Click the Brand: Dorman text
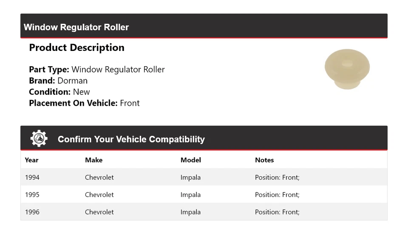Image resolution: width=408 pixels, height=234 pixels. coord(58,81)
